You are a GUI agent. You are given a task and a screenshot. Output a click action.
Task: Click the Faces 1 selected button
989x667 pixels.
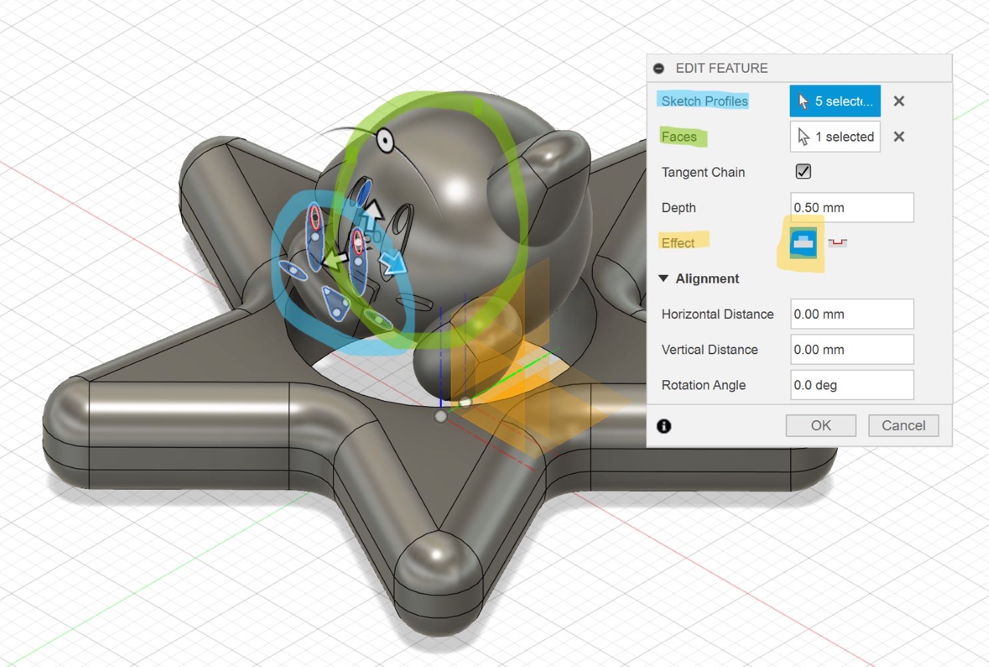pyautogui.click(x=835, y=136)
